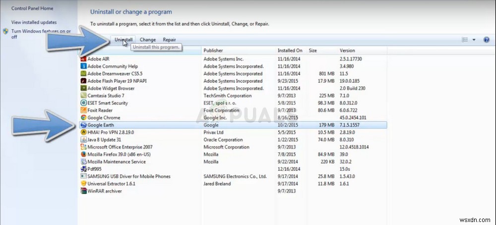This screenshot has width=496, height=225.
Task: Click Privax Ltd publisher cell
Action: point(213,132)
